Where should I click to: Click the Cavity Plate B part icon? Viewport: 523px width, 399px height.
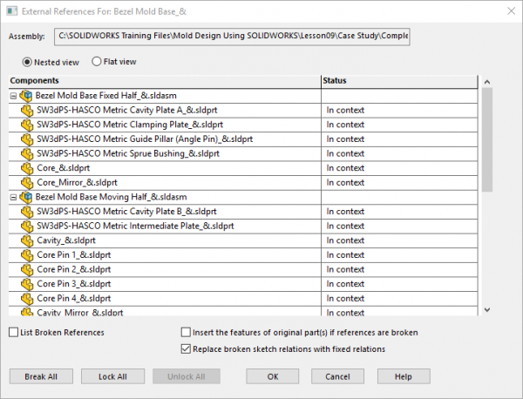(x=27, y=212)
